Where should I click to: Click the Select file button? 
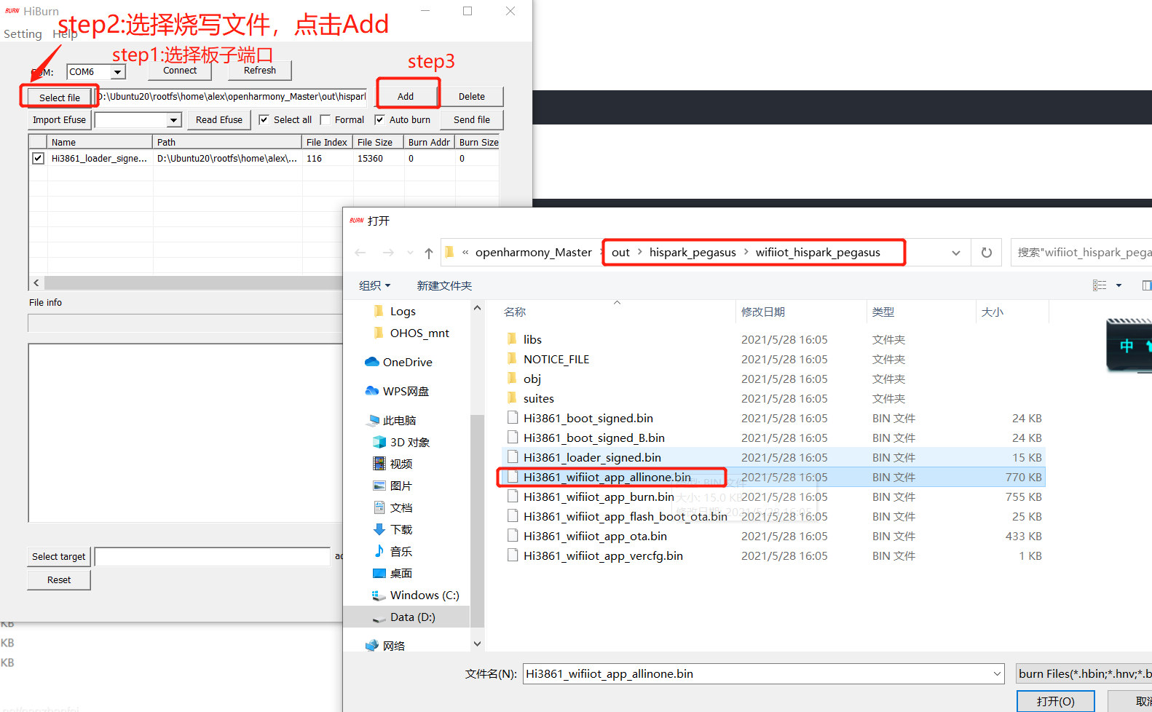[x=60, y=98]
